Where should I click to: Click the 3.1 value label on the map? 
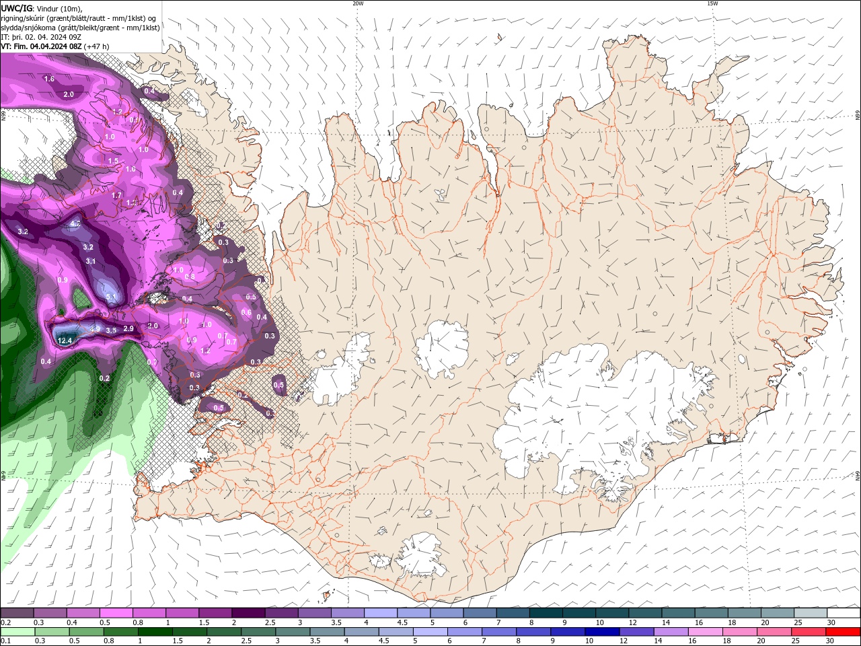(x=91, y=261)
